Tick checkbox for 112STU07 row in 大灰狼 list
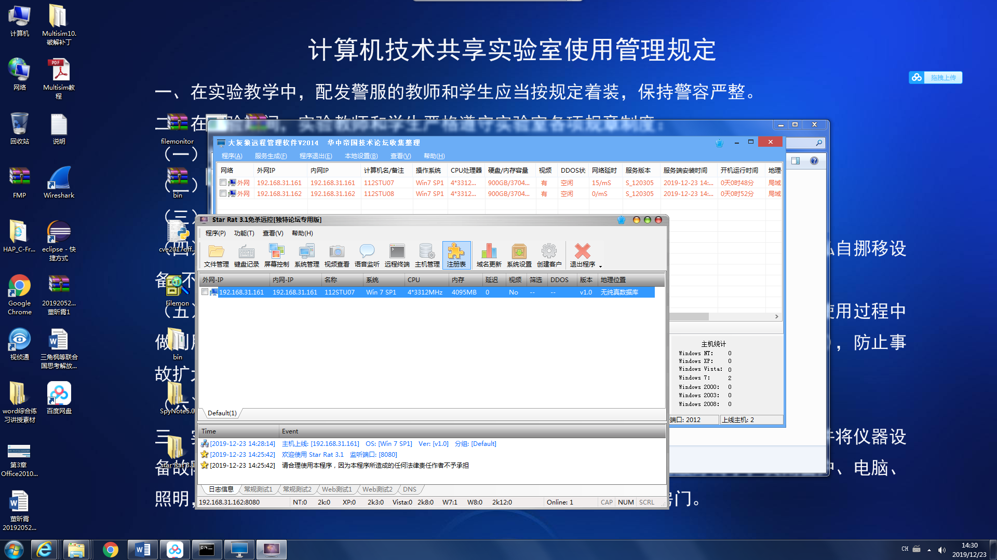Screen dimensions: 997x560 (x=223, y=183)
